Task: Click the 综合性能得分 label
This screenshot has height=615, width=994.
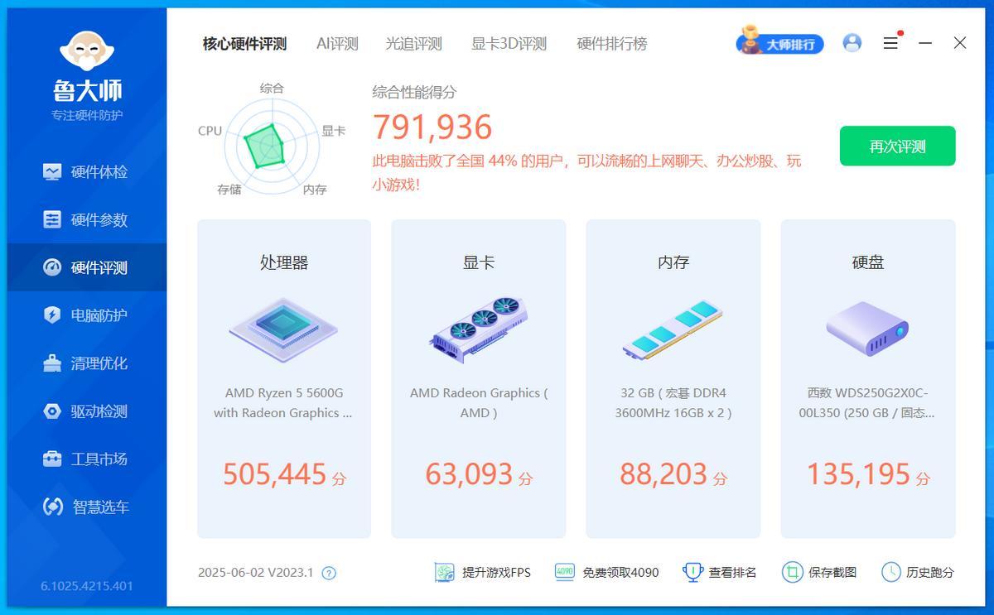Action: (x=414, y=92)
